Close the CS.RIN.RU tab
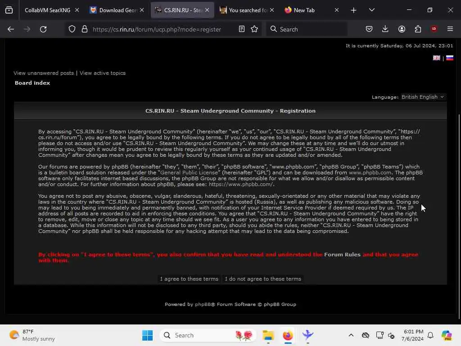 207,10
